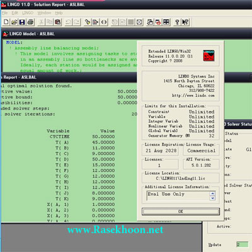Click the Tile windows icon
Image resolution: width=252 pixels, height=252 pixels.
pyautogui.click(x=166, y=22)
